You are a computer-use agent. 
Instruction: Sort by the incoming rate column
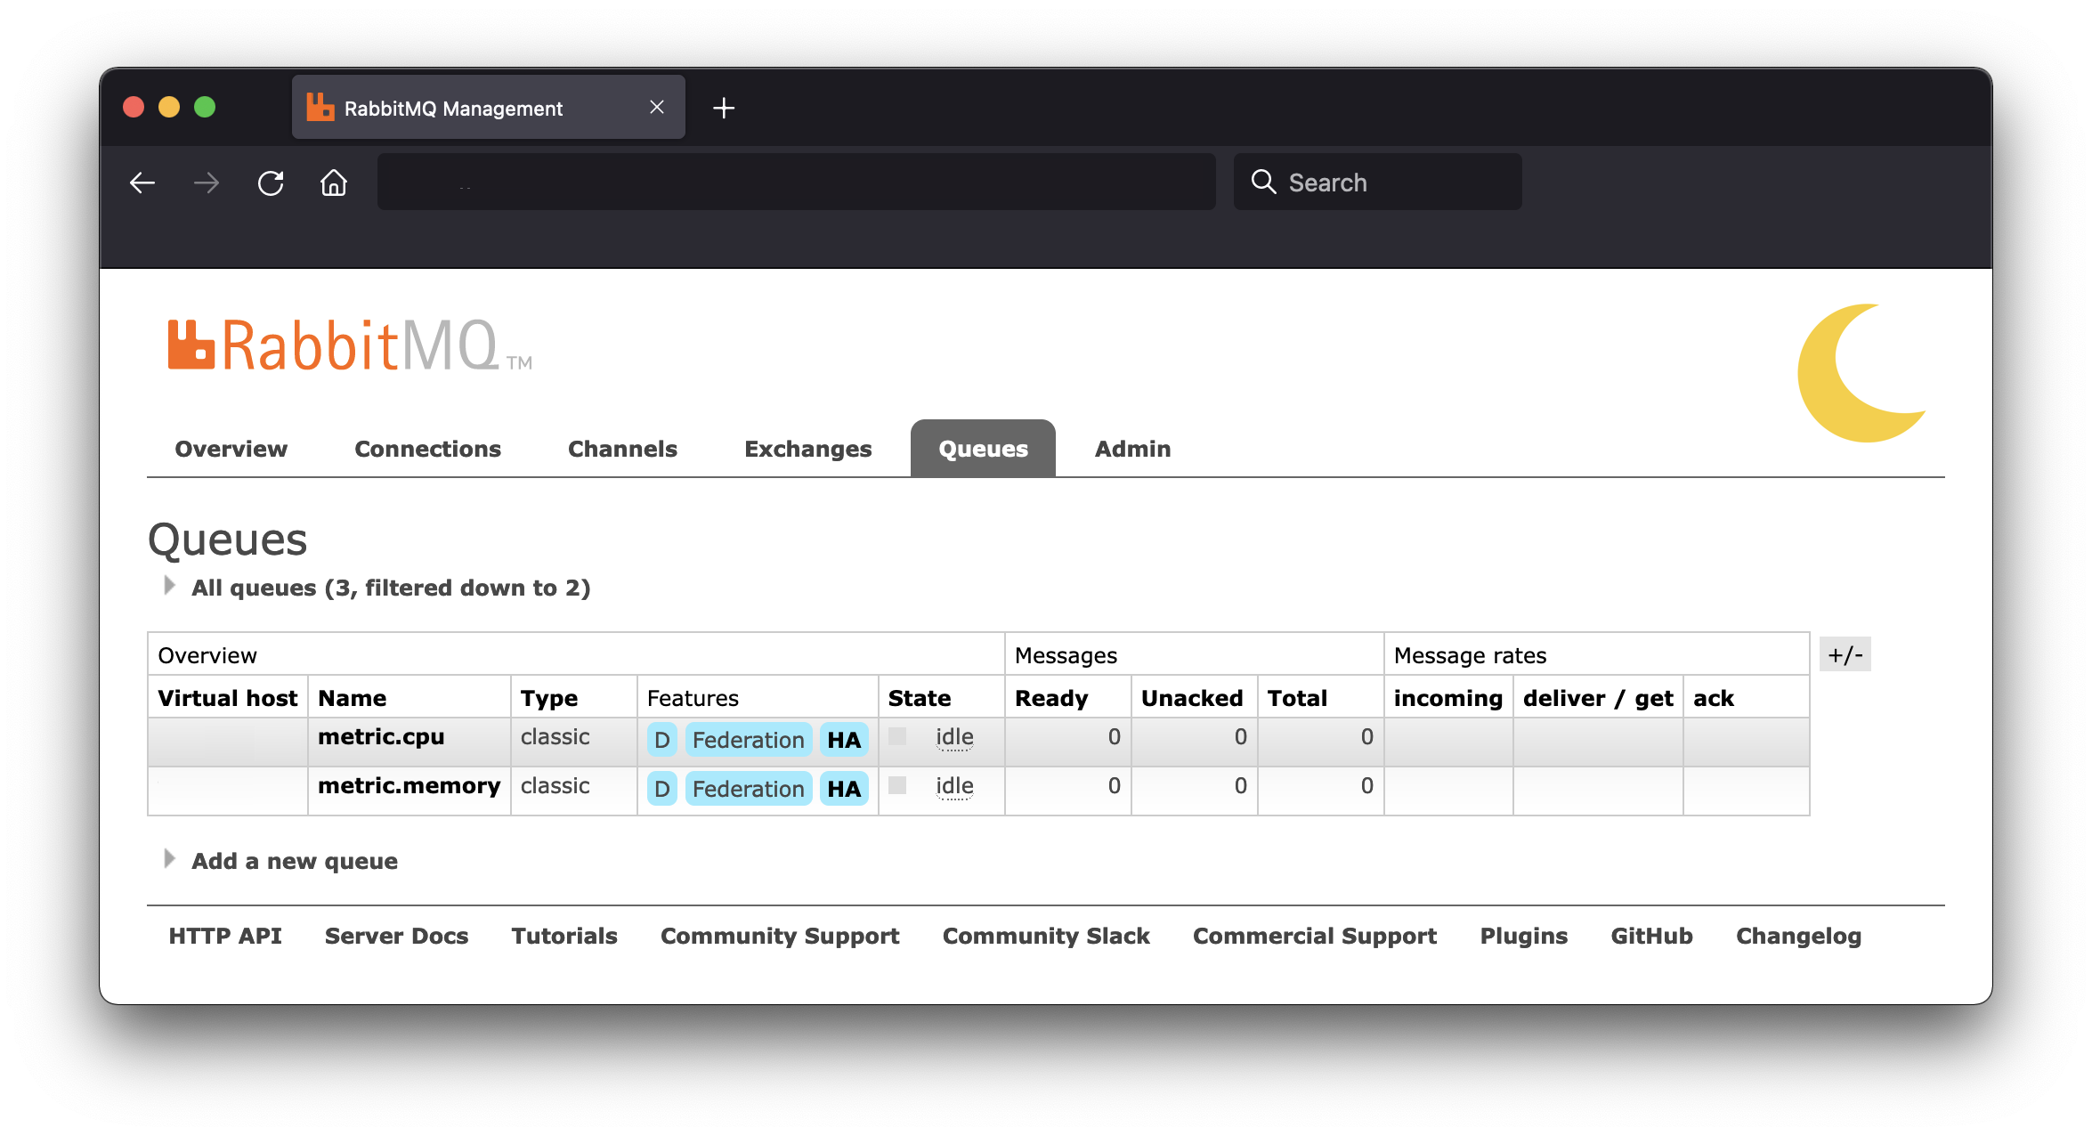point(1448,699)
